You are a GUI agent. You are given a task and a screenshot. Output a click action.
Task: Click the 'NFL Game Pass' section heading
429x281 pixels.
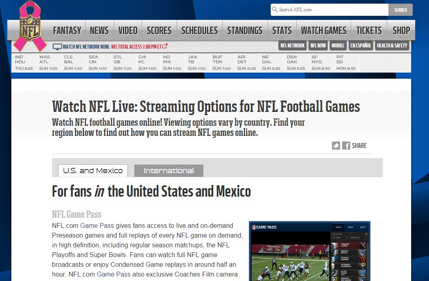[77, 215]
